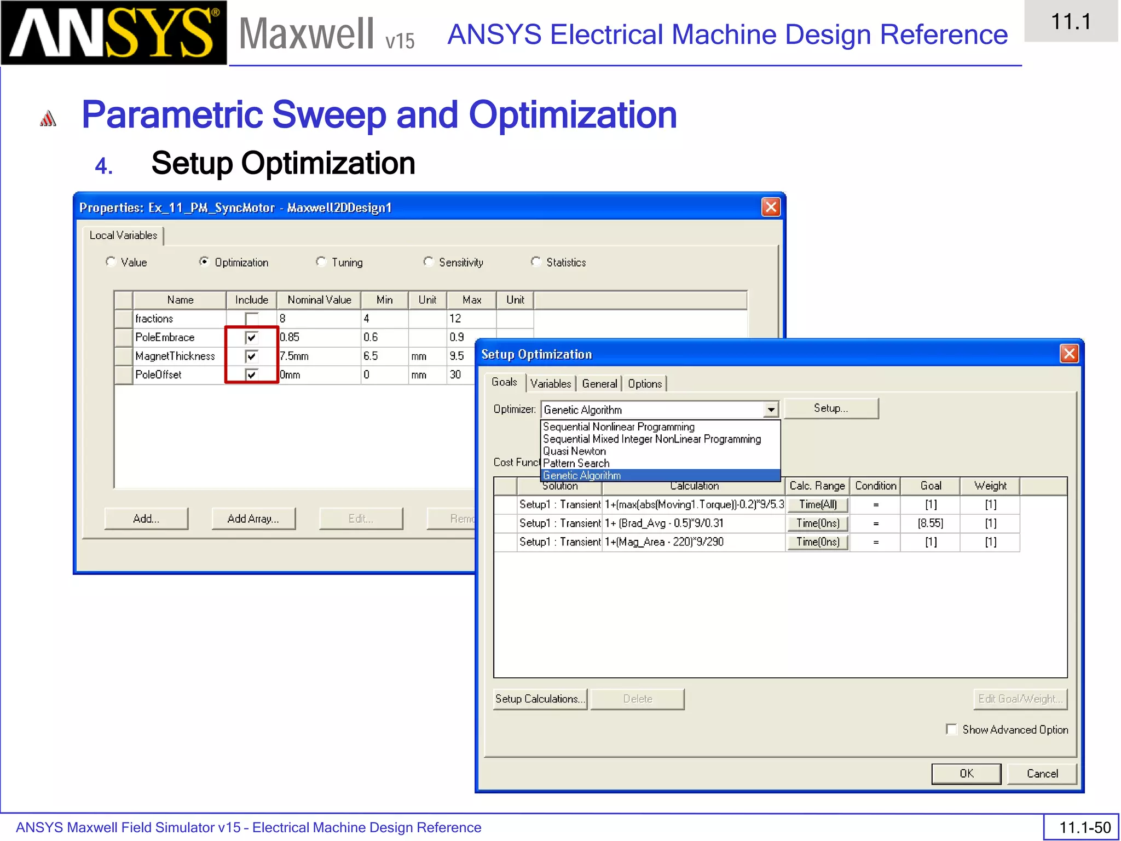
Task: Confirm with the OK button
Action: 966,774
